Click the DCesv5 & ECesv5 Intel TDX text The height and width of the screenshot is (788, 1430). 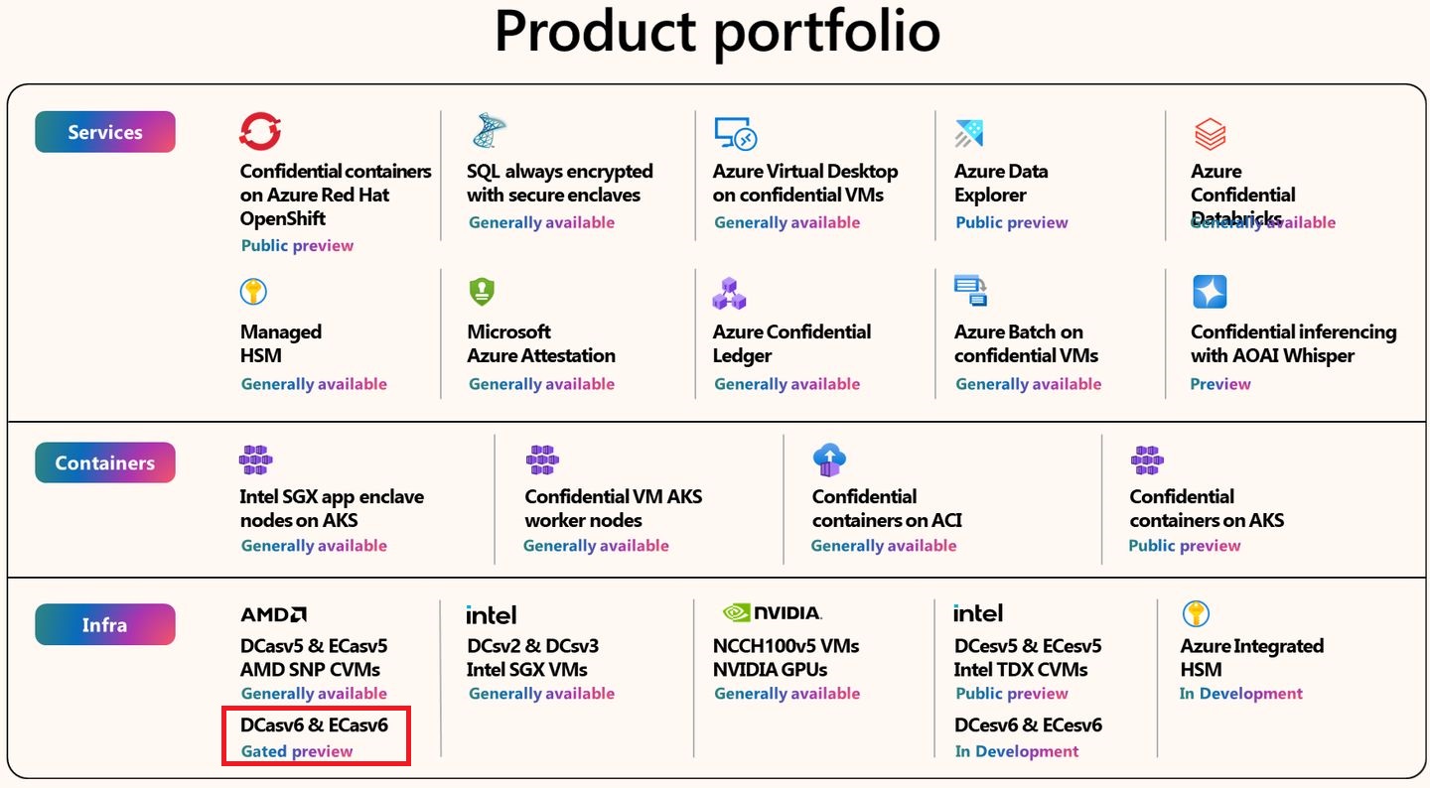[1027, 657]
